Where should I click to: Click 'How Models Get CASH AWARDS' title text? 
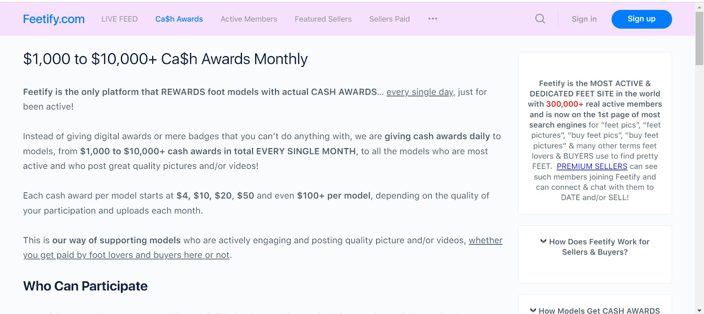pos(599,310)
